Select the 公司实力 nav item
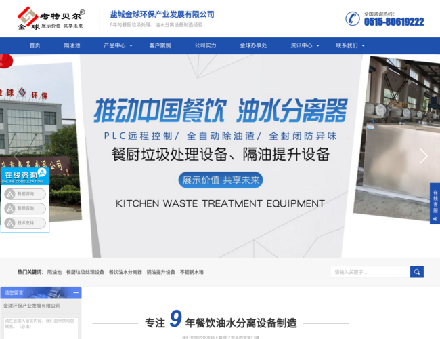Viewport: 440px width, 339px height. tap(205, 46)
